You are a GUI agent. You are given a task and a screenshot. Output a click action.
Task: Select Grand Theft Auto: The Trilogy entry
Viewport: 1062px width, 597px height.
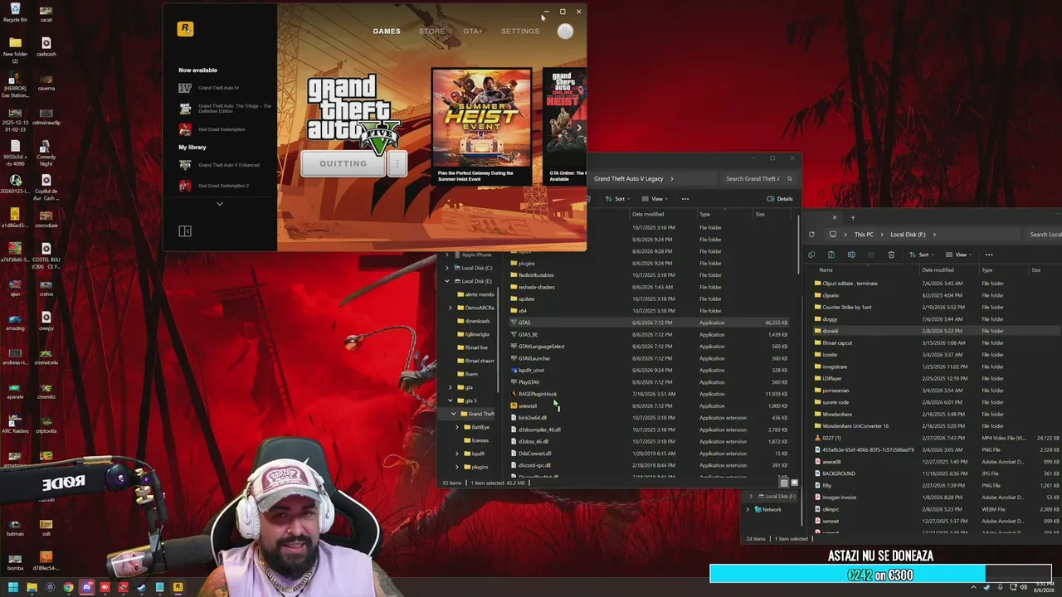click(226, 109)
